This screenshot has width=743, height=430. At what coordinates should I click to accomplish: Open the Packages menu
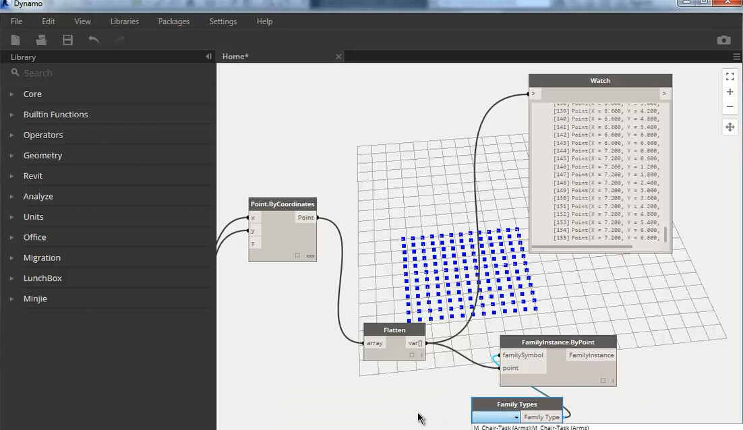pyautogui.click(x=173, y=22)
